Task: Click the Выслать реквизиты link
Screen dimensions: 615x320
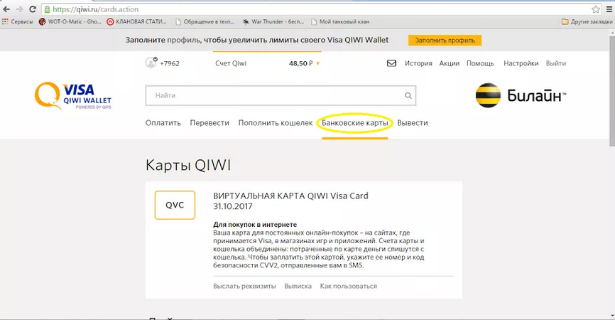Action: point(244,287)
